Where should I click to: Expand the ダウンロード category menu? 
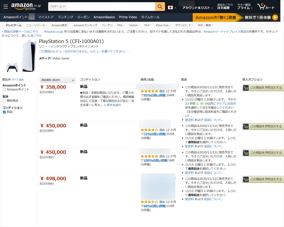184,25
